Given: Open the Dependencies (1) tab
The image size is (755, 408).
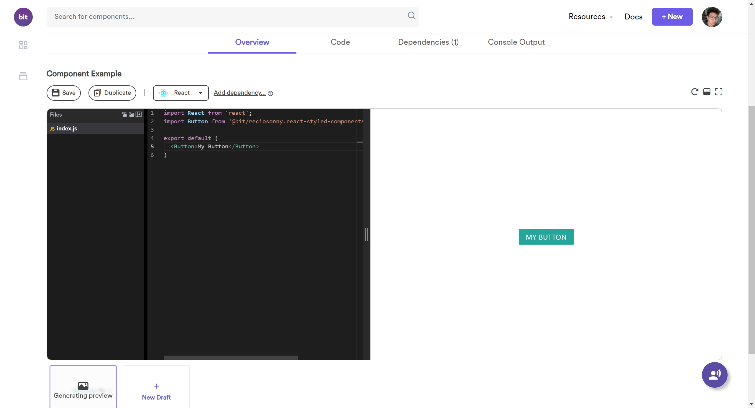Looking at the screenshot, I should pos(428,42).
